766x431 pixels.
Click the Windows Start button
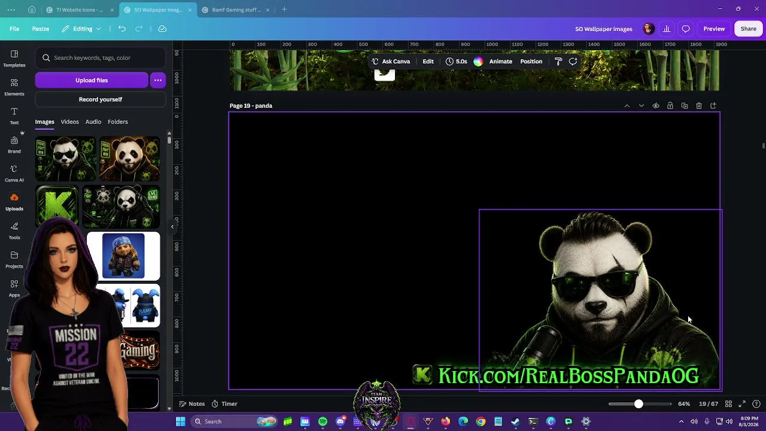click(x=180, y=421)
